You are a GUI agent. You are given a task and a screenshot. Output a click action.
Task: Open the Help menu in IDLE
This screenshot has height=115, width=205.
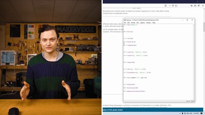154,23
